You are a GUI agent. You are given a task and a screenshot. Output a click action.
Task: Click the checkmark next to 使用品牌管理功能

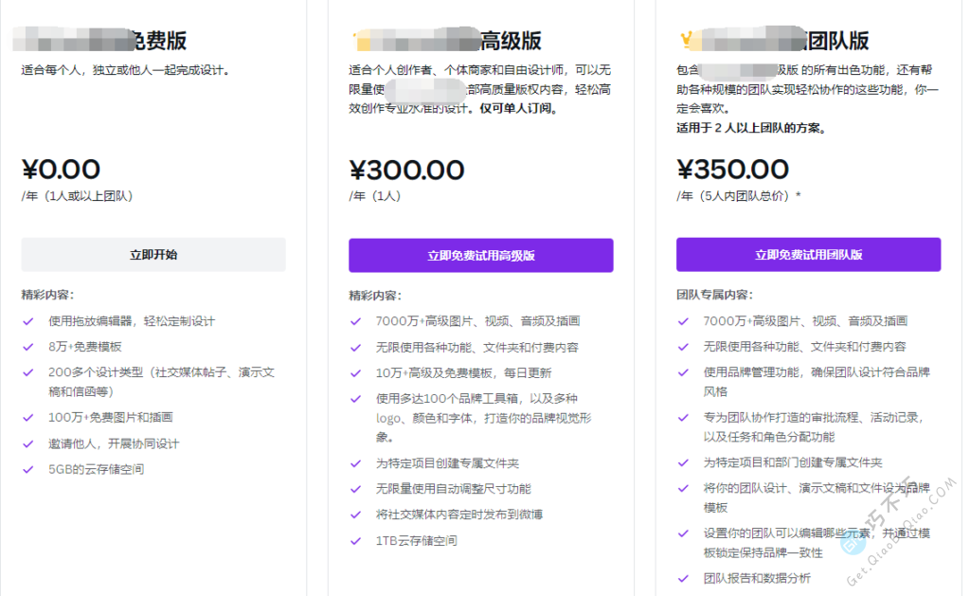(682, 372)
